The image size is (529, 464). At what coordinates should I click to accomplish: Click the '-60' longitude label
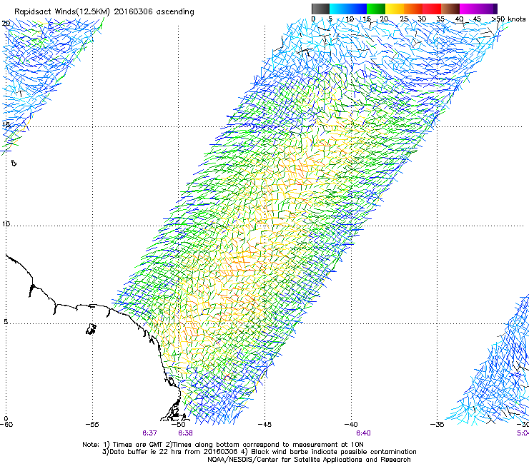coord(6,425)
